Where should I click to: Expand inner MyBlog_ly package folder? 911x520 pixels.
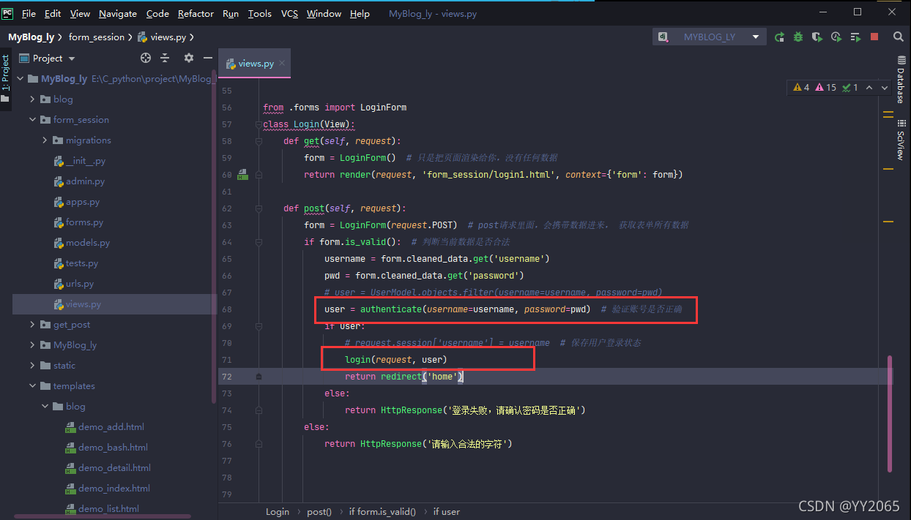coord(32,344)
